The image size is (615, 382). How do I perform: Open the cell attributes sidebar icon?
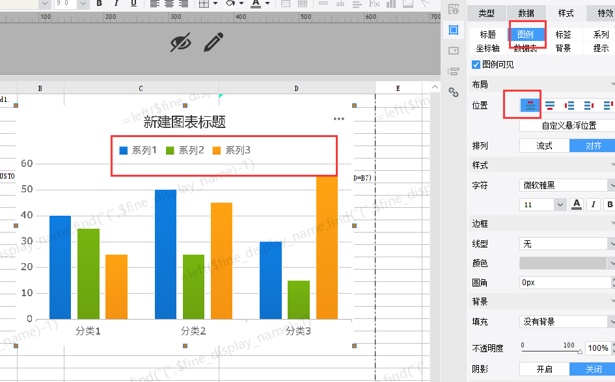(x=454, y=9)
